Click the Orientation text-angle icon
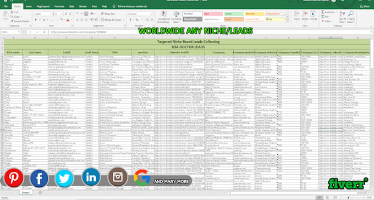 click(x=92, y=14)
